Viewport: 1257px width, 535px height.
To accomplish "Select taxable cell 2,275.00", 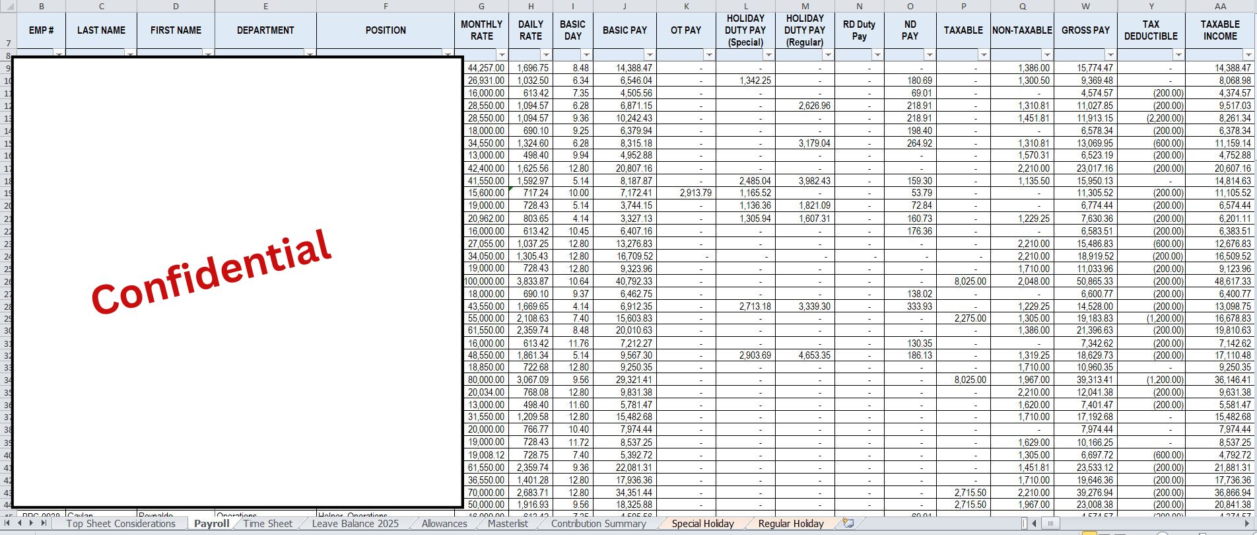I will (963, 318).
